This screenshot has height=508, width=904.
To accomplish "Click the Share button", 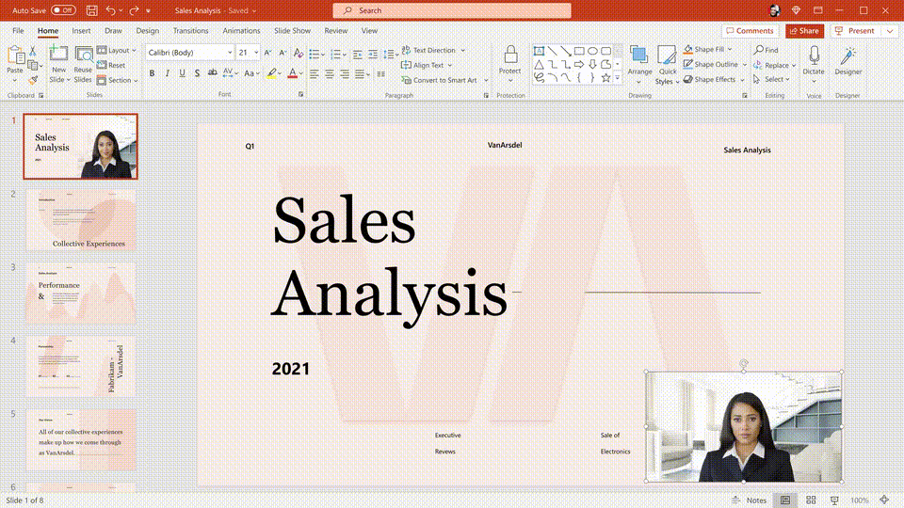I will click(x=804, y=31).
